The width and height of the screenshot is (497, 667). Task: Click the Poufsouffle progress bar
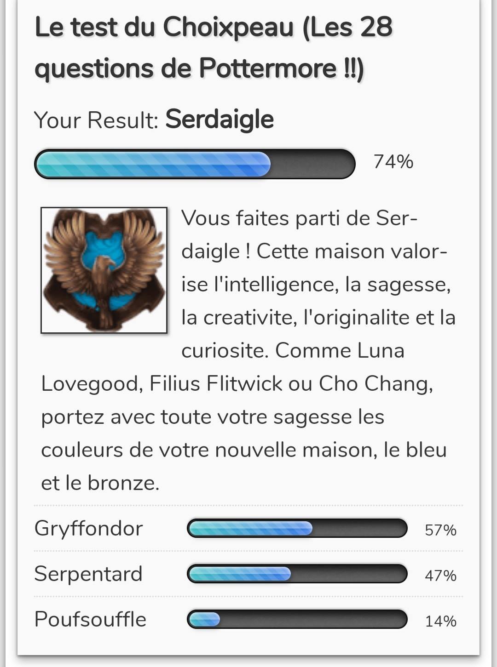click(x=297, y=619)
